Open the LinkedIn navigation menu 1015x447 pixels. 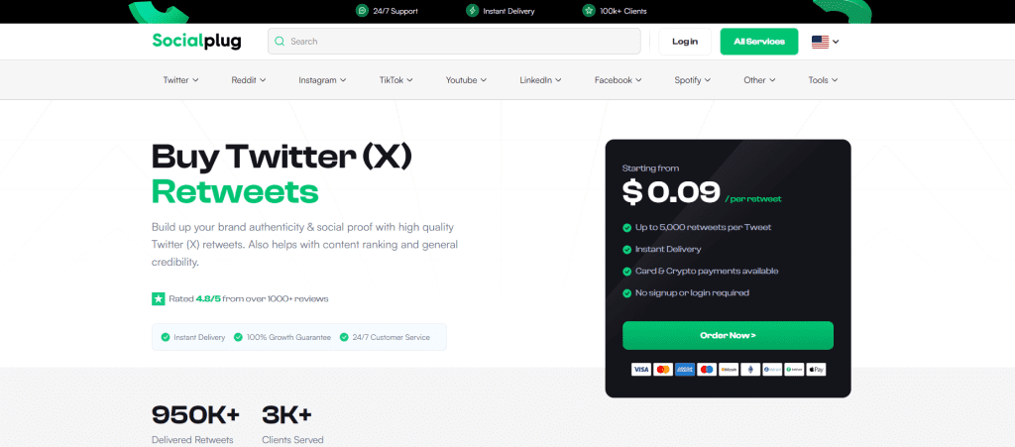[540, 80]
